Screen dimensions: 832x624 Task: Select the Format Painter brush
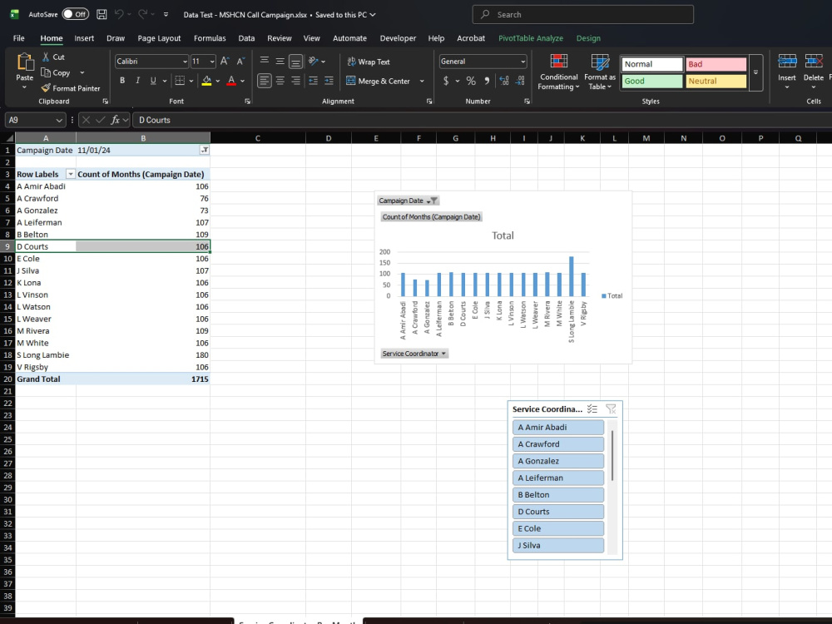coord(46,88)
